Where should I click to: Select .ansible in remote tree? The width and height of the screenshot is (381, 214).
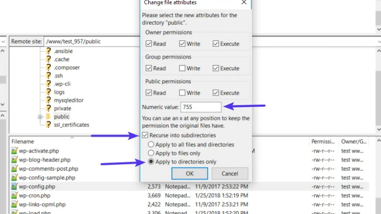pyautogui.click(x=63, y=51)
